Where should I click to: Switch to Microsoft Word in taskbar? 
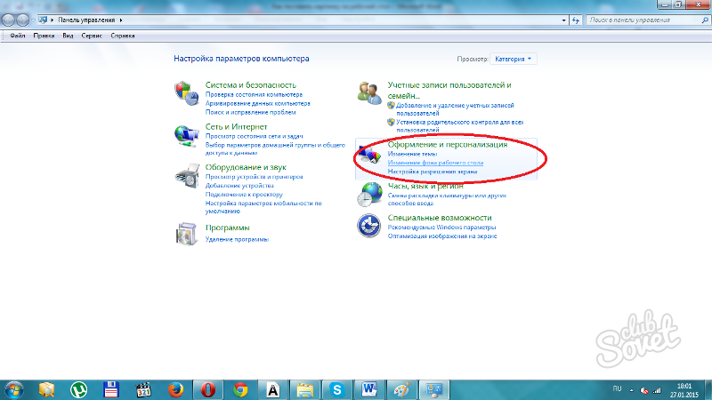click(x=369, y=388)
